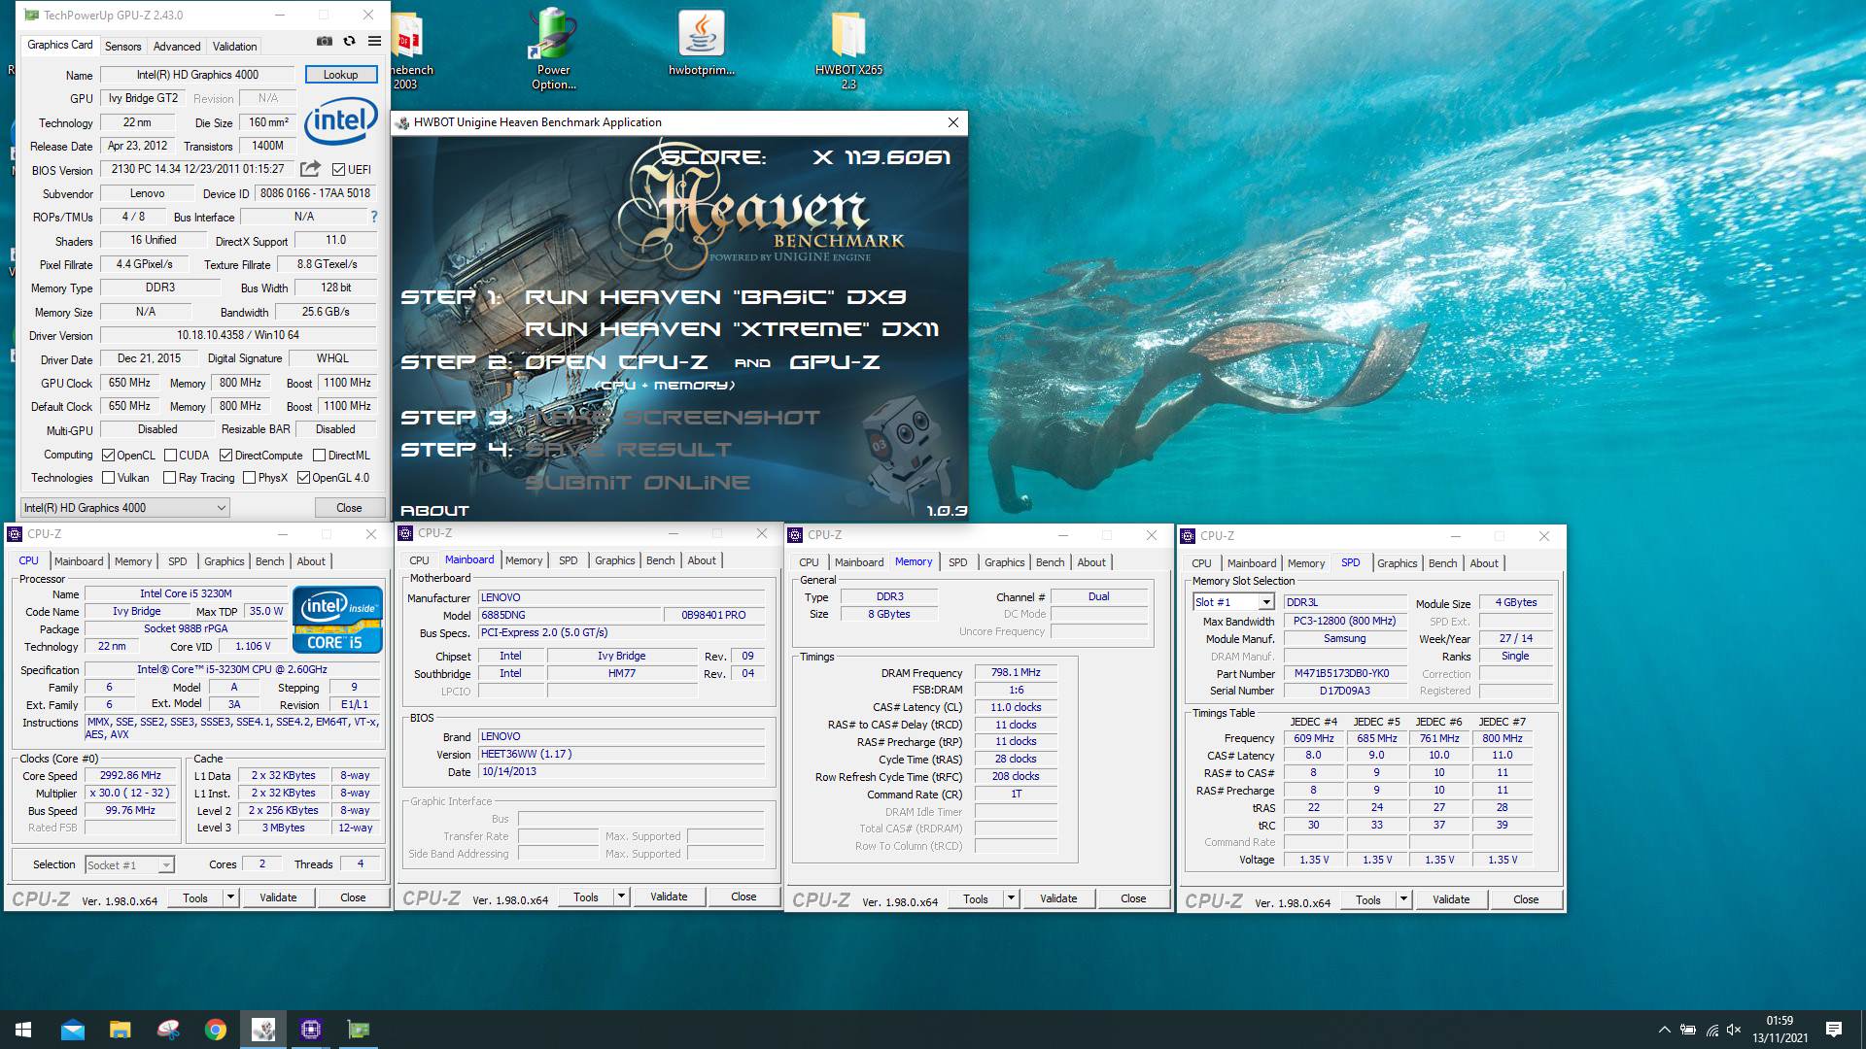Show hidden system tray icons
Screen dimensions: 1866x1049
point(1664,1030)
